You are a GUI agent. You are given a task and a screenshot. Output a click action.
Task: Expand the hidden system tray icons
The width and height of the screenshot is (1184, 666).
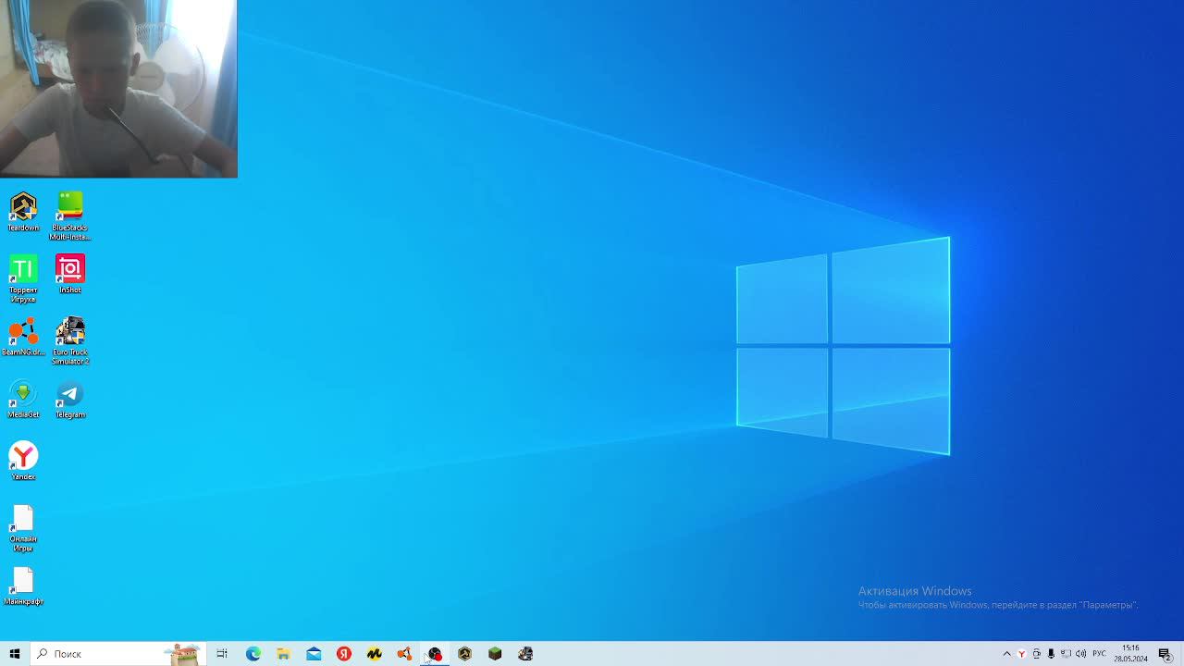[1007, 654]
